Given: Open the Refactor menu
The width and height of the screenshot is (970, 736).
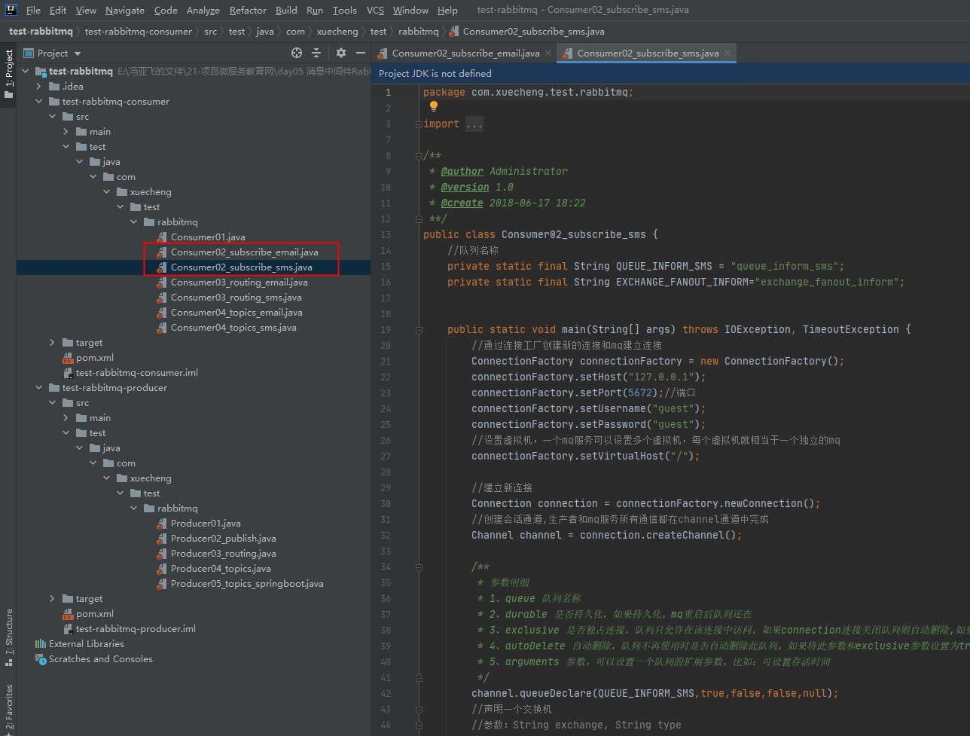Looking at the screenshot, I should pyautogui.click(x=248, y=10).
